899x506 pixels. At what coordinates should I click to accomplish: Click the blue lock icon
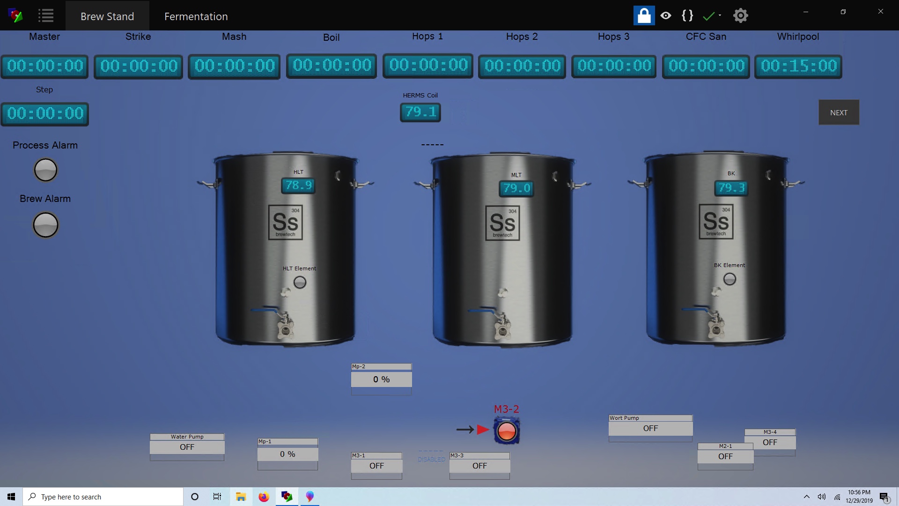644,15
